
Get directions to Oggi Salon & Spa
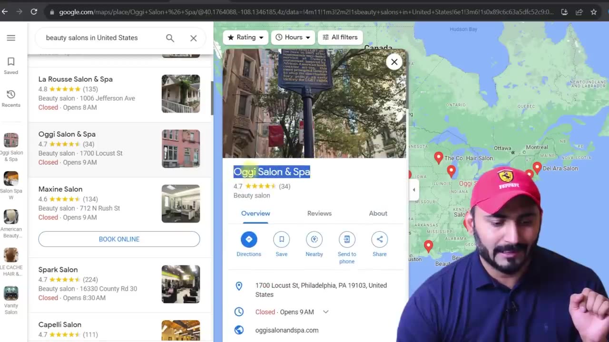249,244
